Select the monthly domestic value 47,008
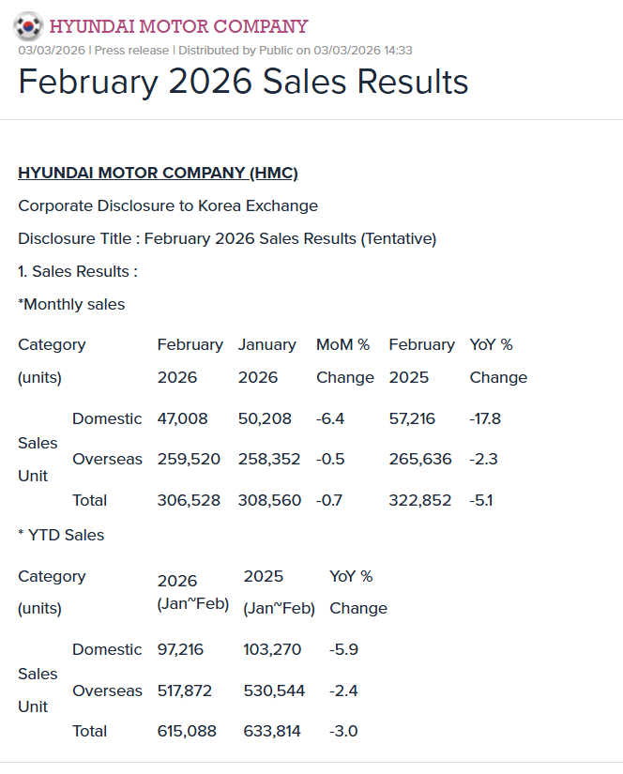 182,418
